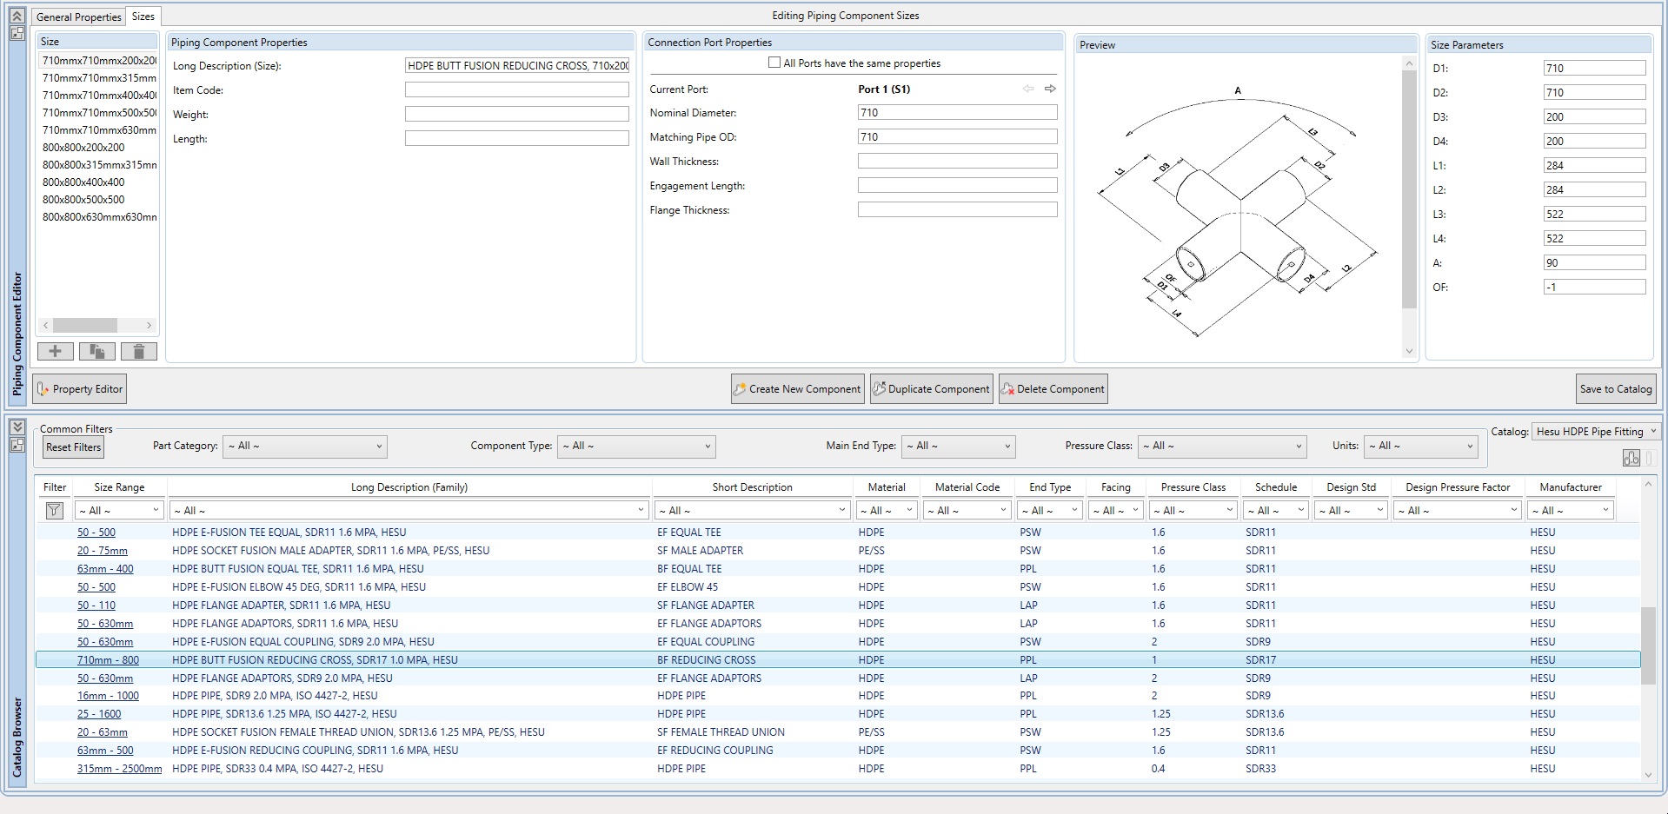This screenshot has width=1668, height=814.
Task: Go to next port using right arrow
Action: (1050, 89)
